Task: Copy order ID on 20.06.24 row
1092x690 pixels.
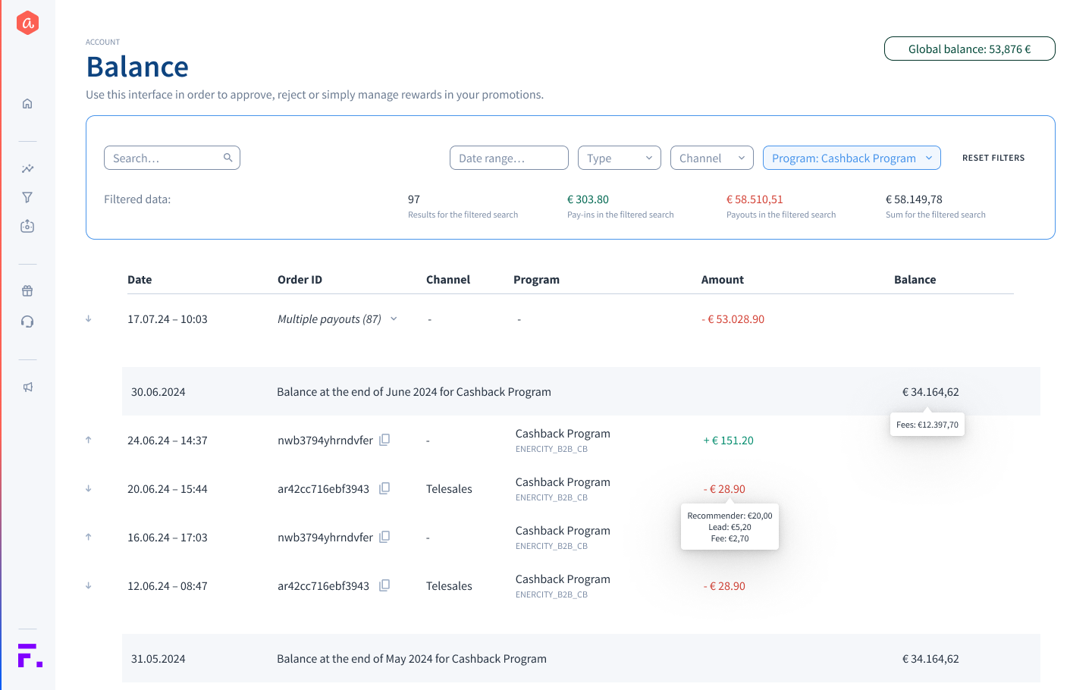Action: (x=384, y=488)
